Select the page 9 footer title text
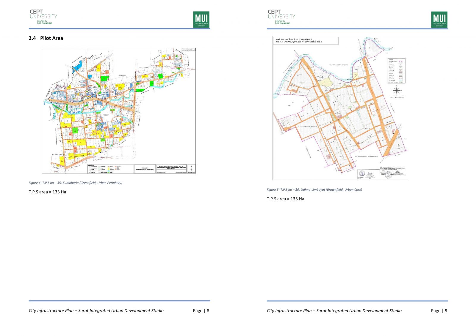476x336 pixels. point(334,310)
